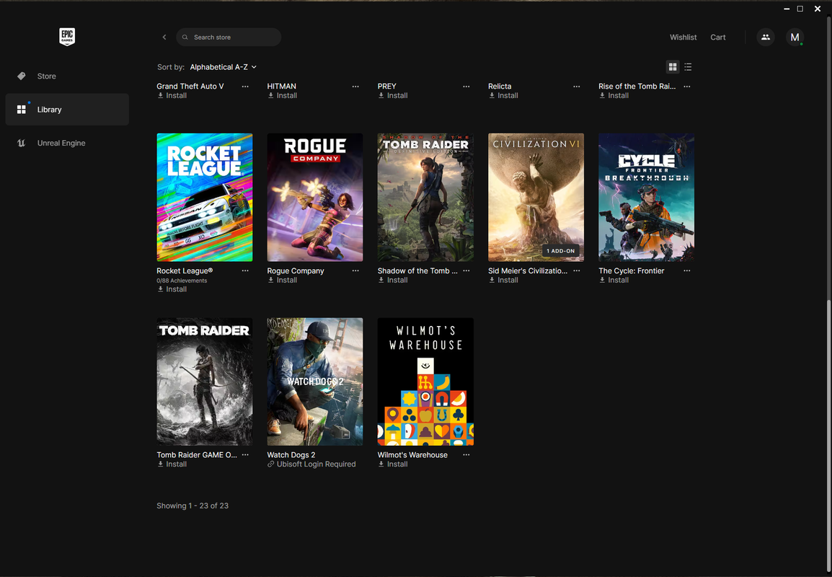This screenshot has width=832, height=577.
Task: Select the Rogue Company cover art
Action: click(x=314, y=197)
